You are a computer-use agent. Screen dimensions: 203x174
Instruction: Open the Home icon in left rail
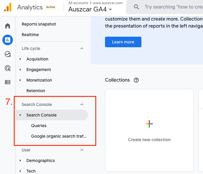(8, 26)
